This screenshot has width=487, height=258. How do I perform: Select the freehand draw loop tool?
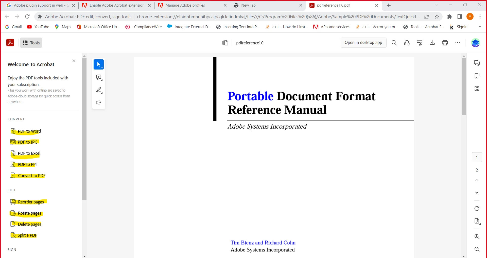click(99, 102)
